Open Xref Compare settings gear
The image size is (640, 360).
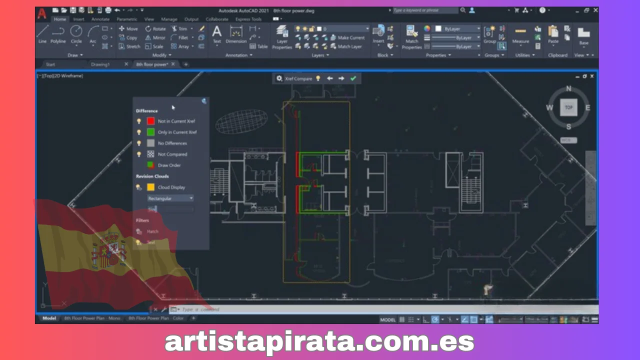point(279,78)
